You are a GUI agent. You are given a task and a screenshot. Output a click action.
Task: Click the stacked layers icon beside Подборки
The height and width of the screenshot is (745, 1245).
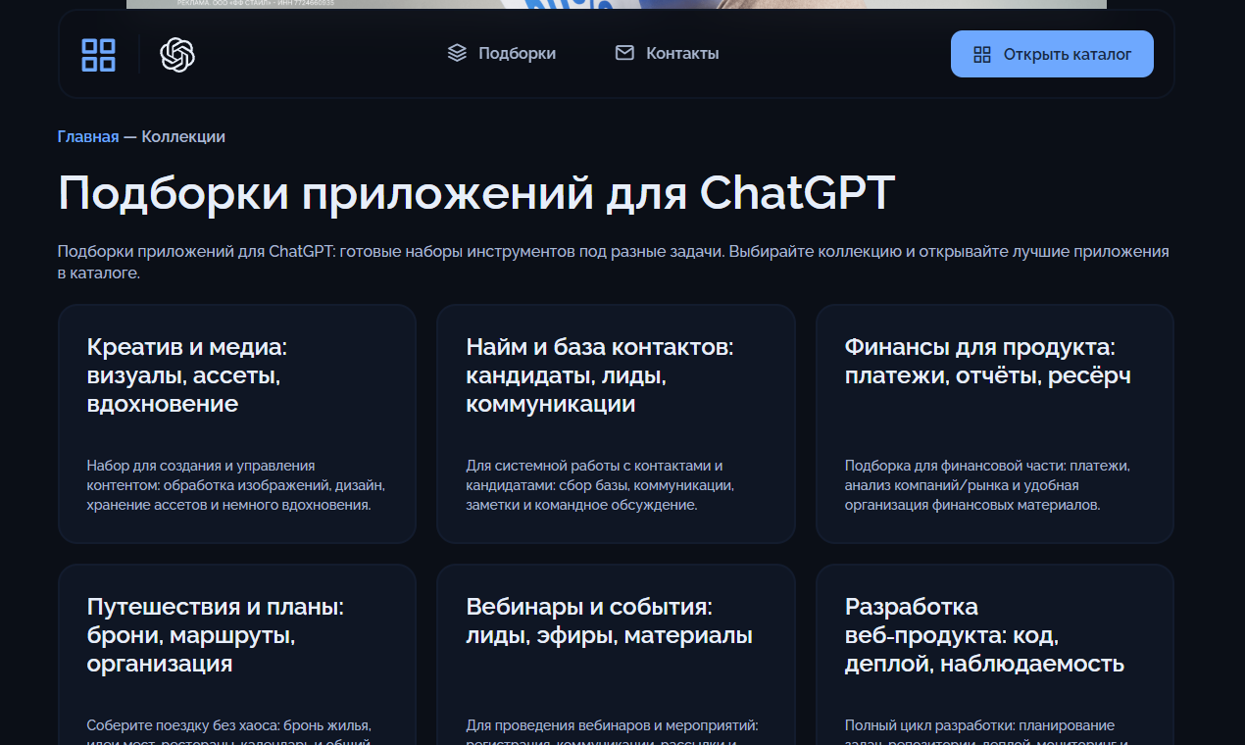pos(456,53)
